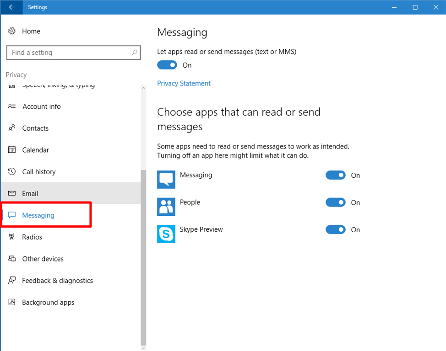Click the Messaging speech bubble sidebar icon
The width and height of the screenshot is (446, 351).
coord(11,215)
